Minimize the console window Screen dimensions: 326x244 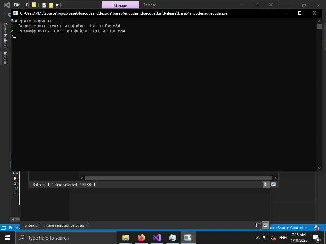point(286,13)
